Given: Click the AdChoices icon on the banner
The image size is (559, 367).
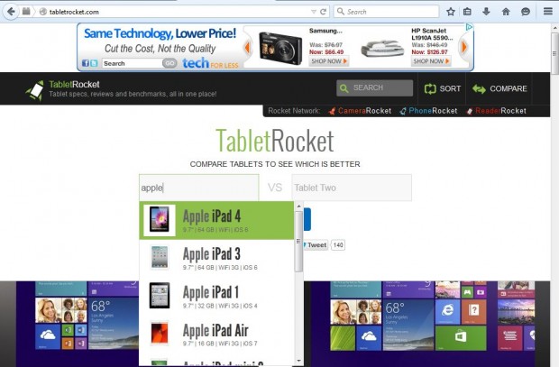Looking at the screenshot, I should pos(469,27).
